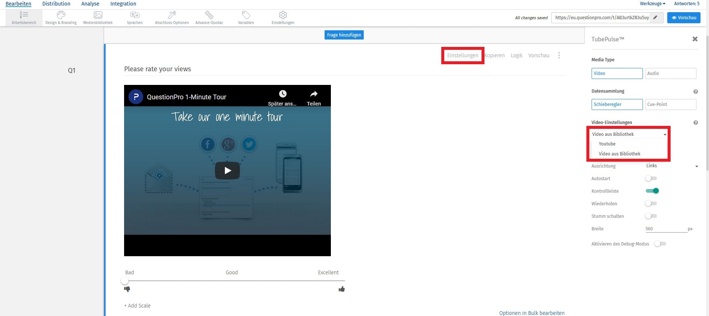Open the Ausrichtung Links dropdown
This screenshot has height=316, width=709.
[x=672, y=166]
